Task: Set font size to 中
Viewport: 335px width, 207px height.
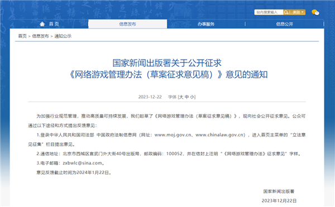Action: [186, 97]
